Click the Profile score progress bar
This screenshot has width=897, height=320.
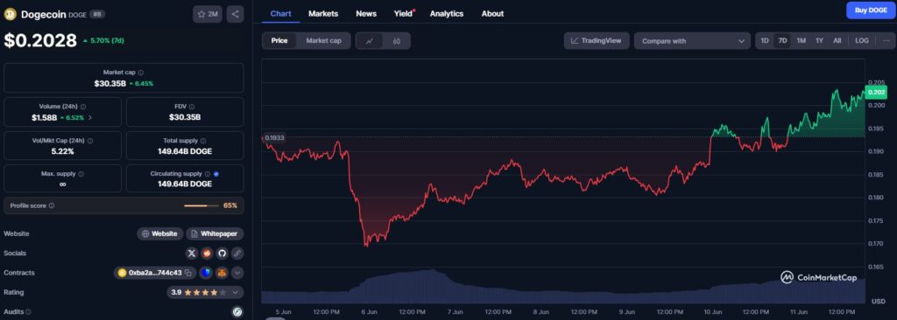tap(201, 205)
